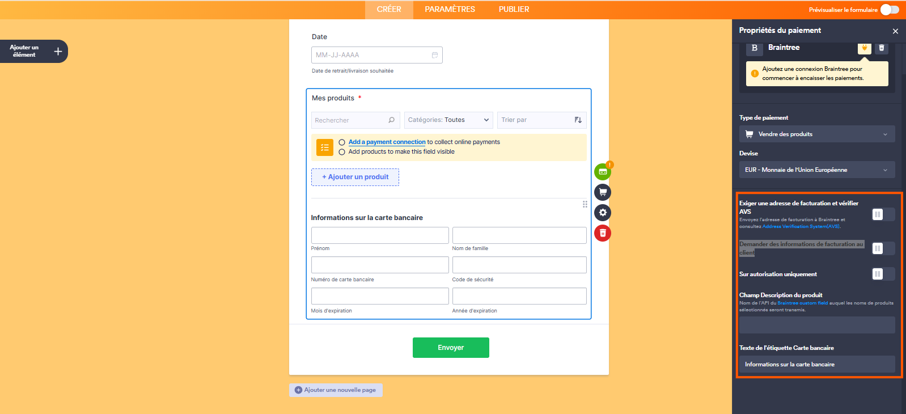Enable Exiger une adresse de facturation toggle
This screenshot has width=906, height=414.
[883, 214]
